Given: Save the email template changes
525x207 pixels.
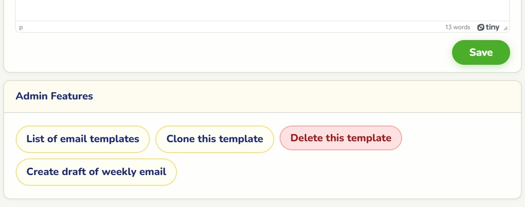Looking at the screenshot, I should pos(481,53).
